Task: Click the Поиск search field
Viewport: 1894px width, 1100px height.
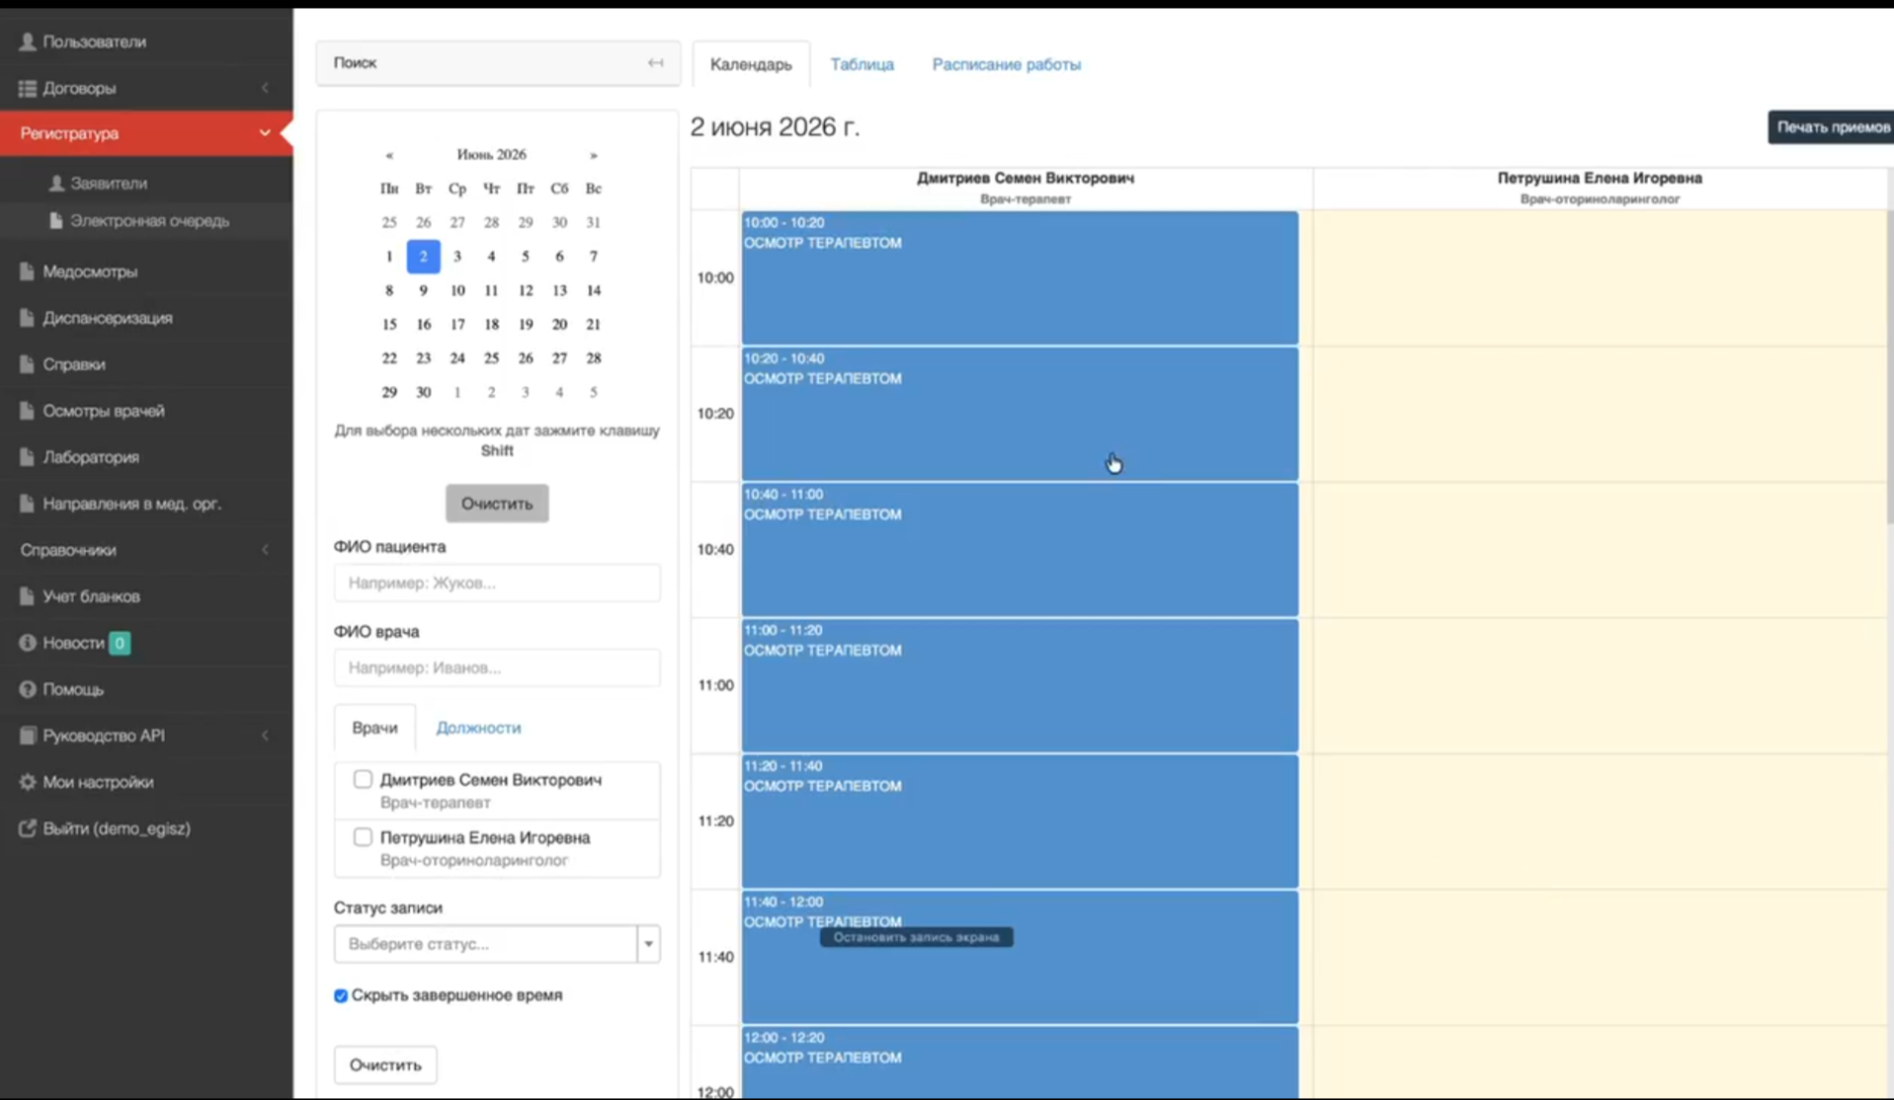Action: click(x=498, y=63)
